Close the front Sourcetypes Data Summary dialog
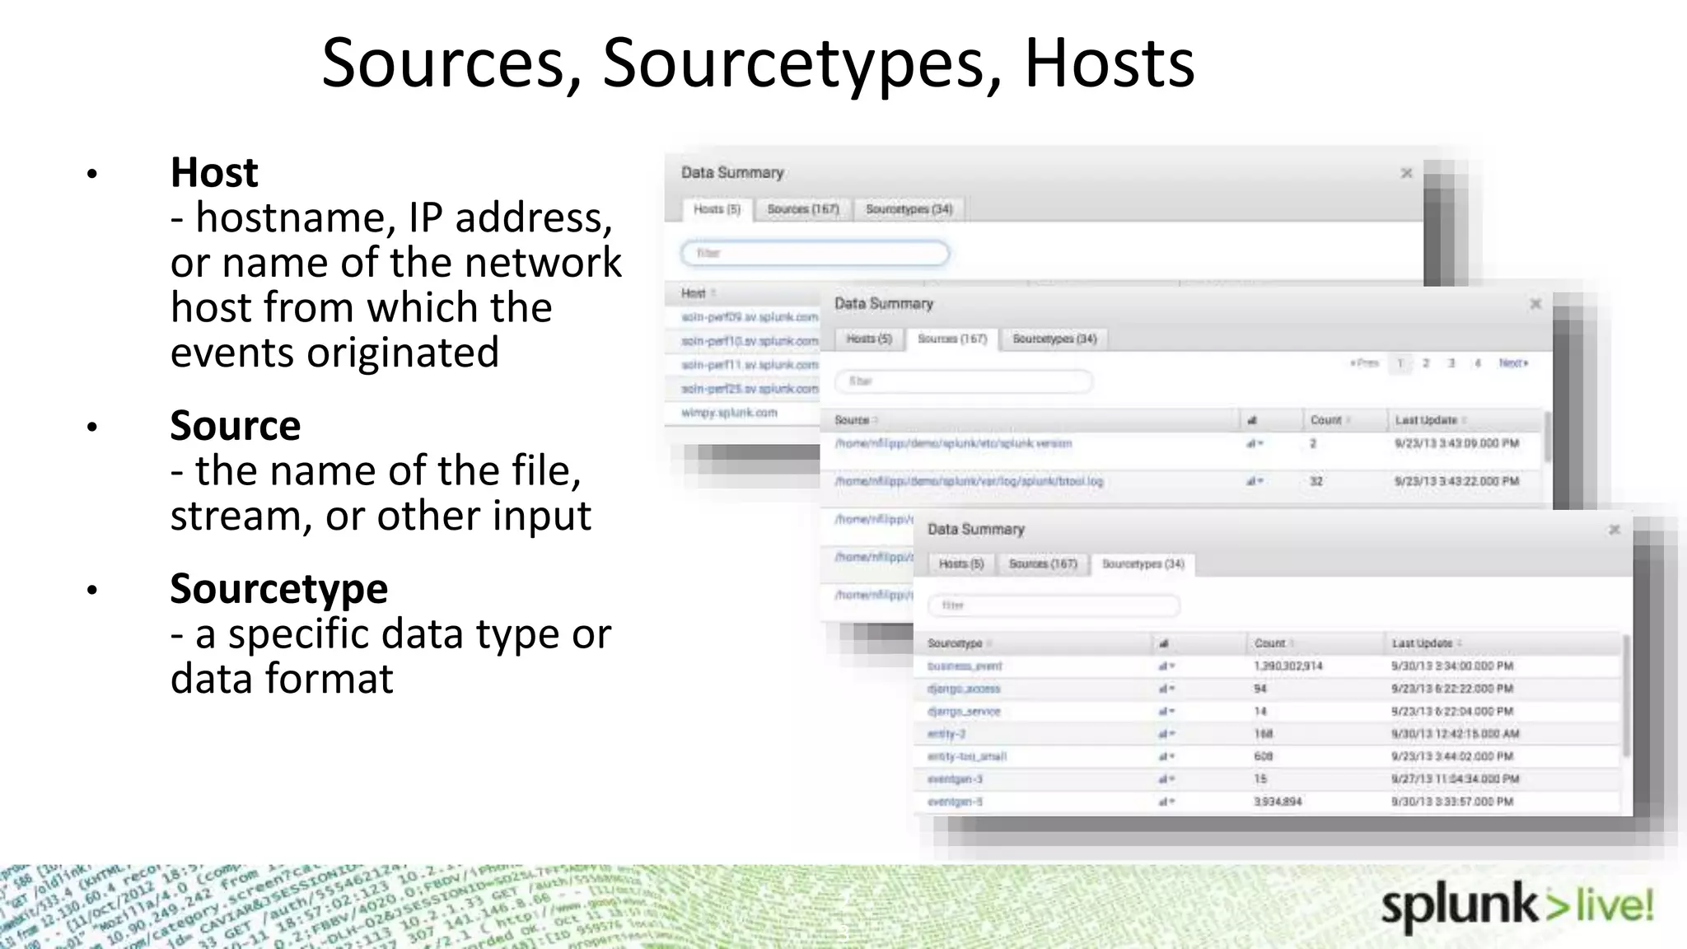 (x=1615, y=530)
